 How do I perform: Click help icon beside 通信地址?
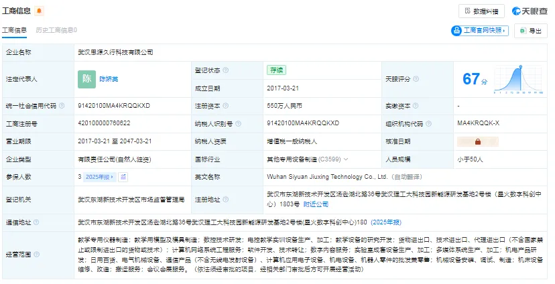pyautogui.click(x=36, y=222)
